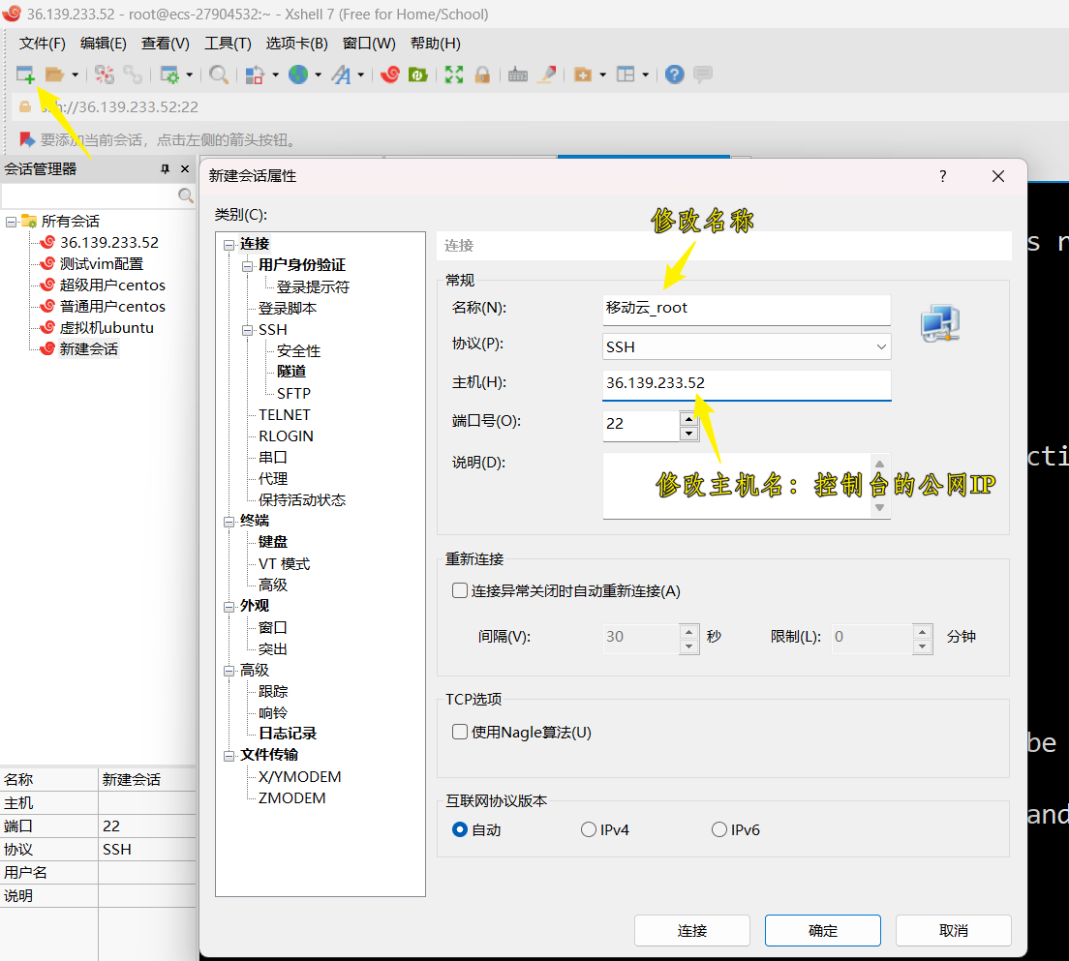Click the 连接 button at dialog bottom
The width and height of the screenshot is (1069, 961).
692,930
